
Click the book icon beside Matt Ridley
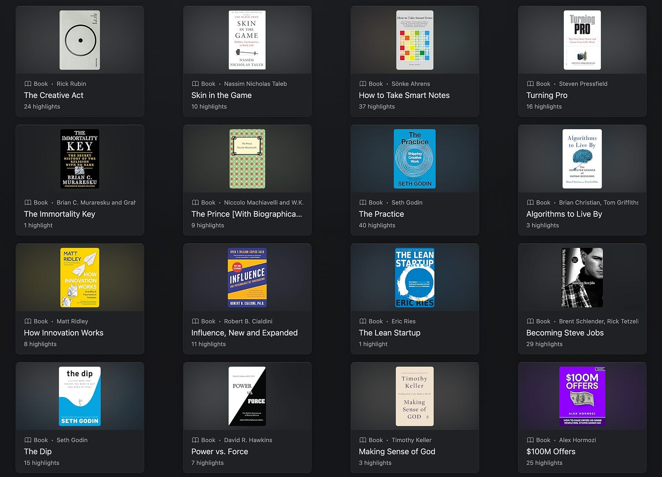(28, 321)
